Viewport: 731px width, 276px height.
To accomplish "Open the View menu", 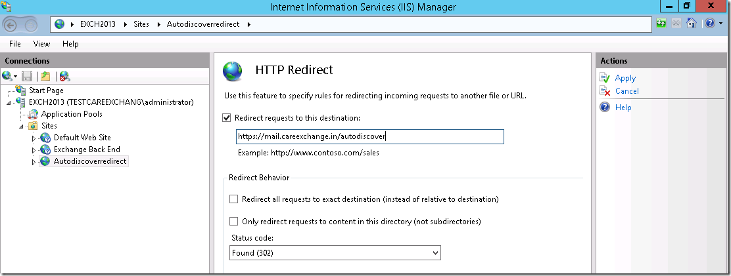I will click(41, 44).
